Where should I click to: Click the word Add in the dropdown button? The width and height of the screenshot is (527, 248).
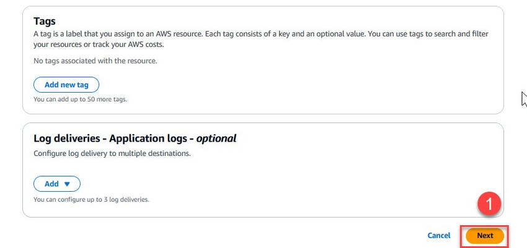click(x=51, y=184)
